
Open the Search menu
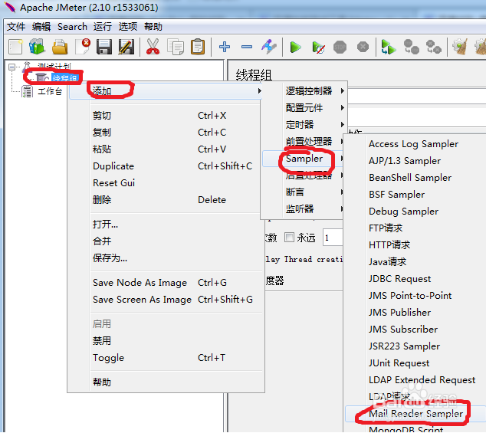click(x=72, y=27)
